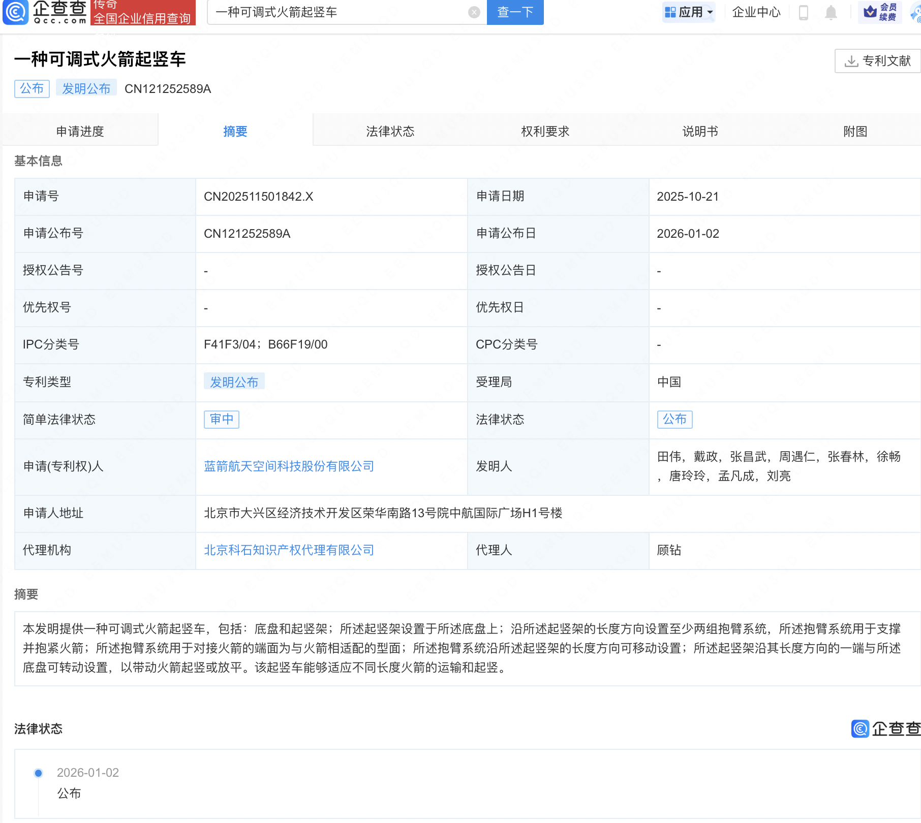
Task: Open agency 北京科石知识产权代理有限公司 link
Action: (x=289, y=550)
